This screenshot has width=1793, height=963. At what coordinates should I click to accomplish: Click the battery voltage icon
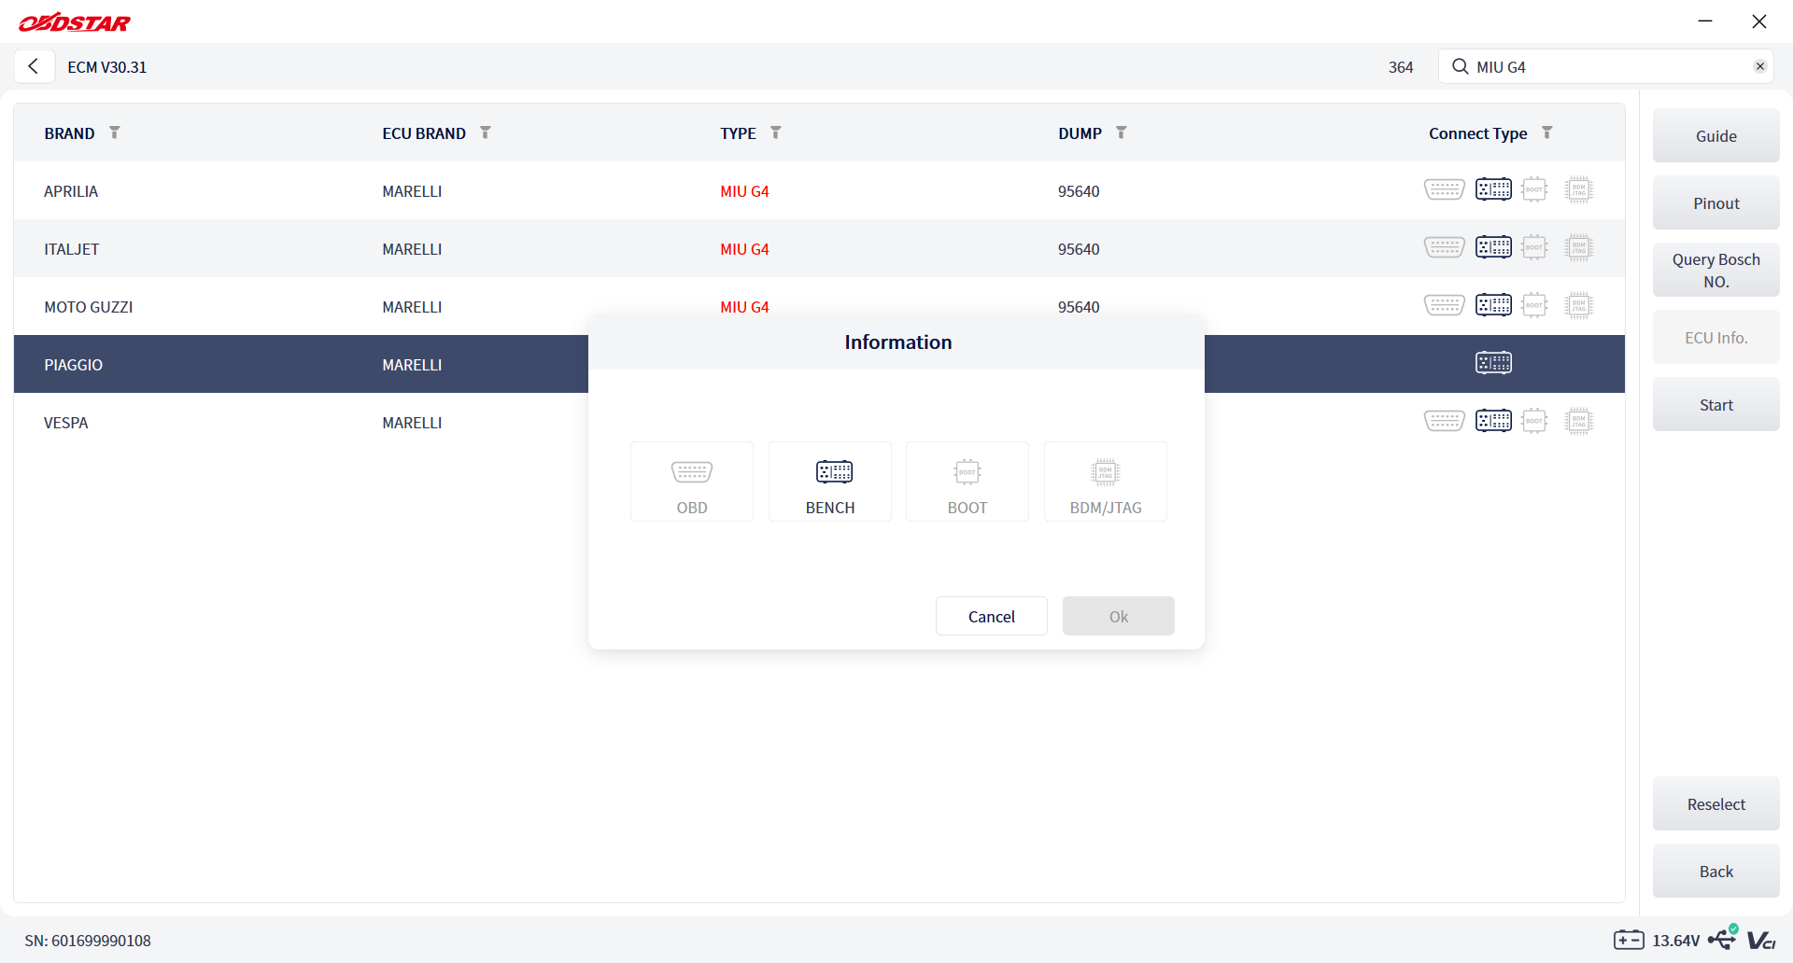(x=1629, y=940)
